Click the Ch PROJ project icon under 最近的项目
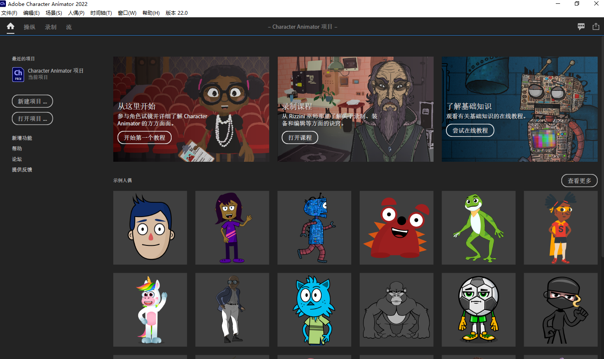 (18, 74)
